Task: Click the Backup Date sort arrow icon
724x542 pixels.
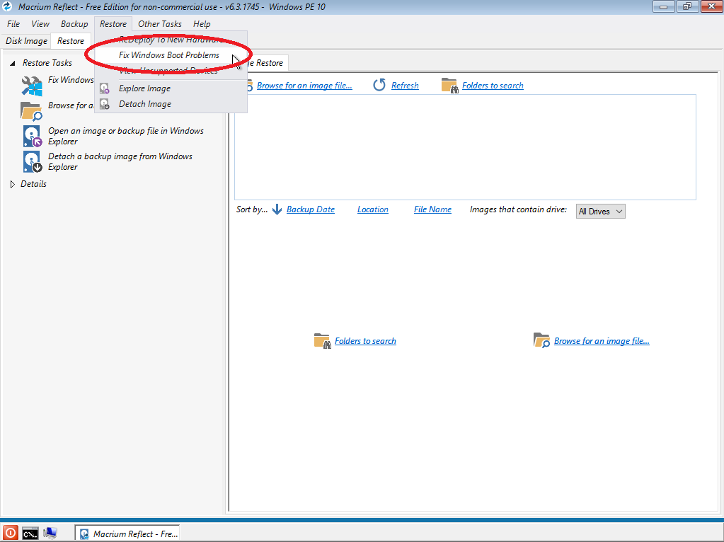Action: pos(277,209)
